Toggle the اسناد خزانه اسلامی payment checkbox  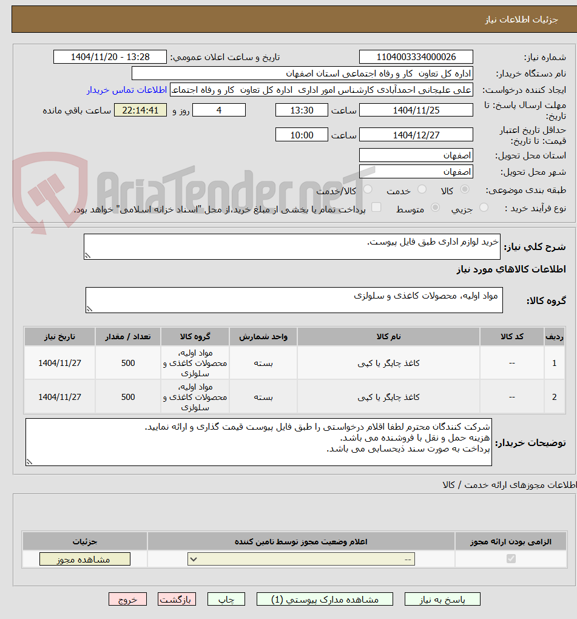(377, 208)
